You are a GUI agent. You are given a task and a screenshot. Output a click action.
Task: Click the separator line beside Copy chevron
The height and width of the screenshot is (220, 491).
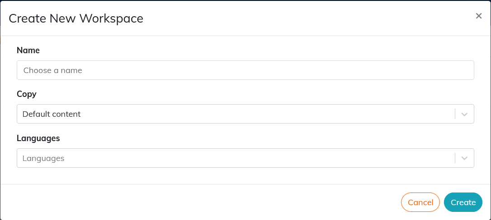point(455,114)
